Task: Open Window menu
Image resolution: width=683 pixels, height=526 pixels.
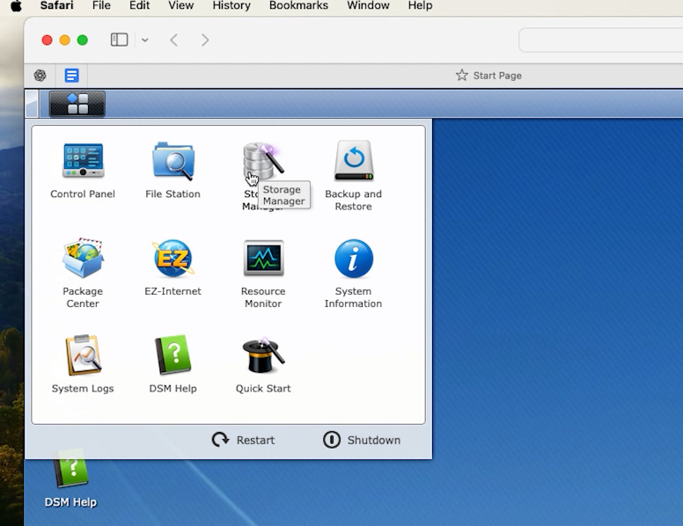Action: click(x=368, y=5)
